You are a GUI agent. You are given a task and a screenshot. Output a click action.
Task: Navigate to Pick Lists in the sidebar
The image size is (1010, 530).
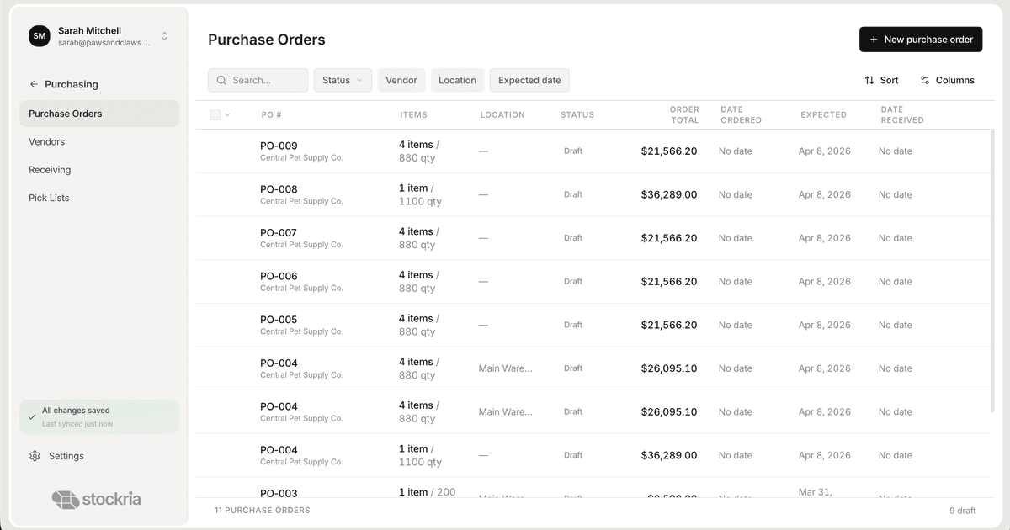pyautogui.click(x=49, y=198)
